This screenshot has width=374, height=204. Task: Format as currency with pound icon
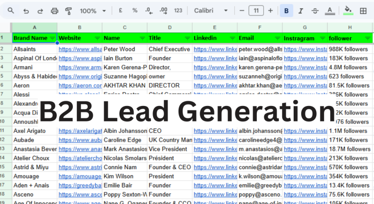pyautogui.click(x=120, y=10)
